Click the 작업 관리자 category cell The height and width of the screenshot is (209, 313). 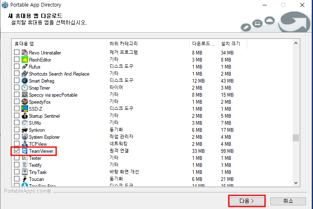(x=121, y=137)
